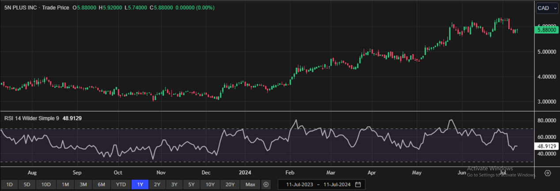Select the 3M time range
The height and width of the screenshot is (191, 560).
pyautogui.click(x=83, y=184)
